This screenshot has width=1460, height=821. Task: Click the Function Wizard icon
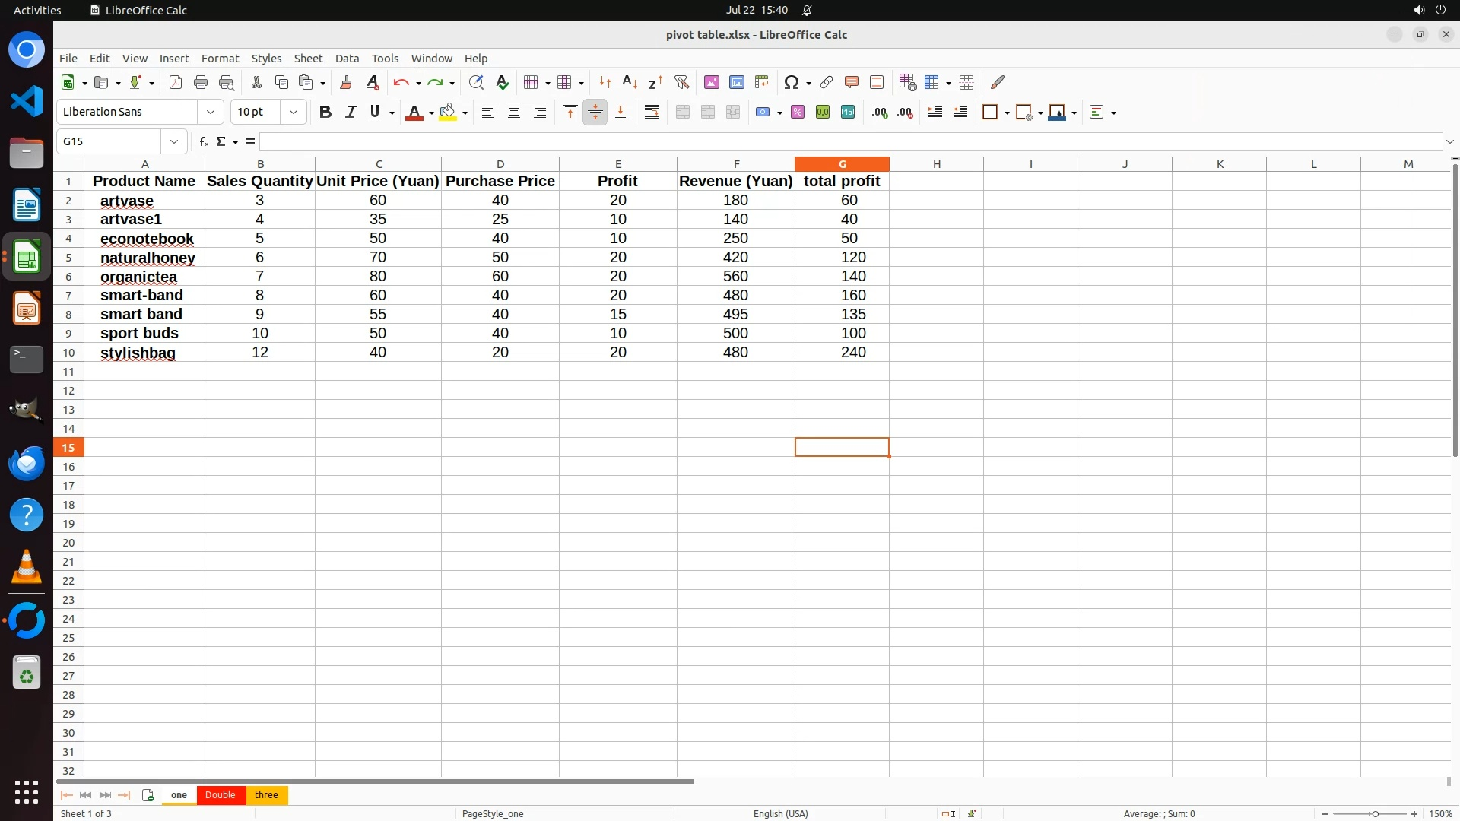(203, 141)
